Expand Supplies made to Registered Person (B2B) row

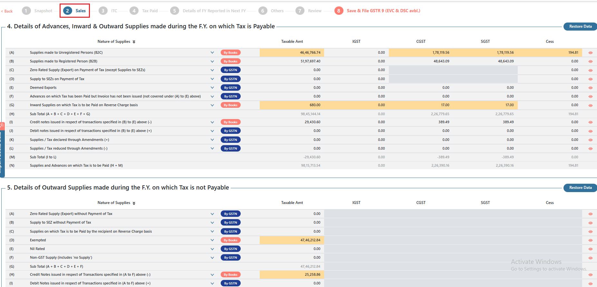click(x=212, y=61)
